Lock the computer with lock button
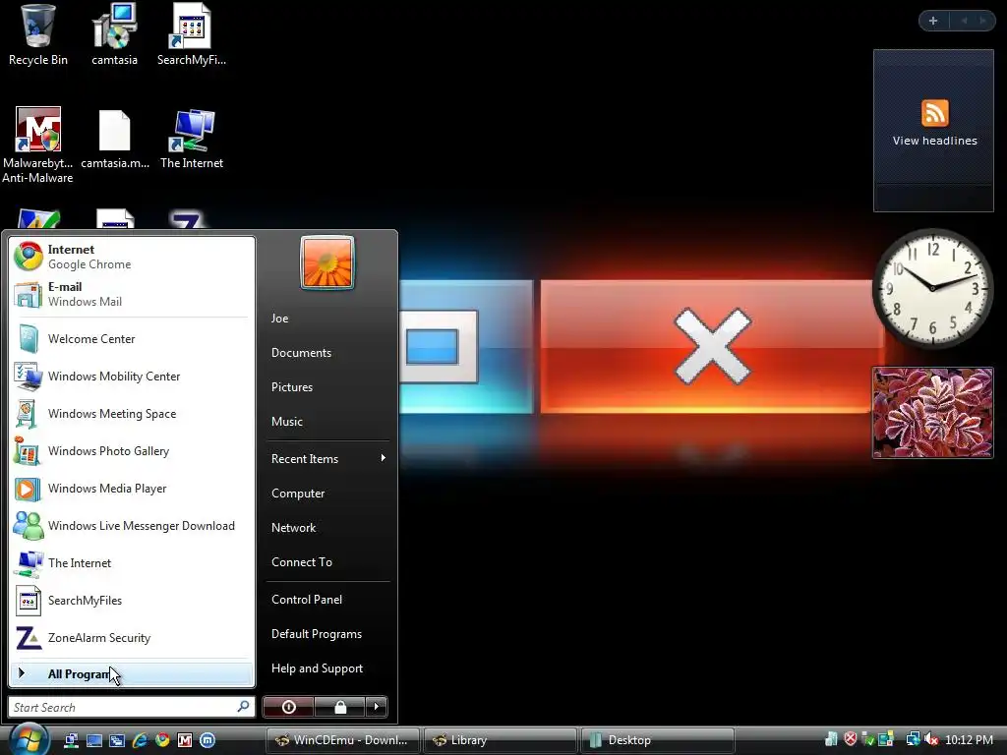Screen dimensions: 1007x755 click(x=339, y=707)
